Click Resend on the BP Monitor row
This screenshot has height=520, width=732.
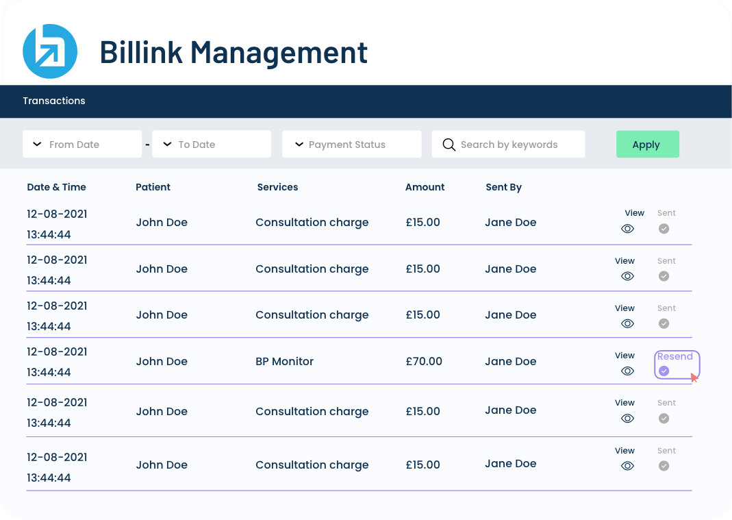(677, 364)
